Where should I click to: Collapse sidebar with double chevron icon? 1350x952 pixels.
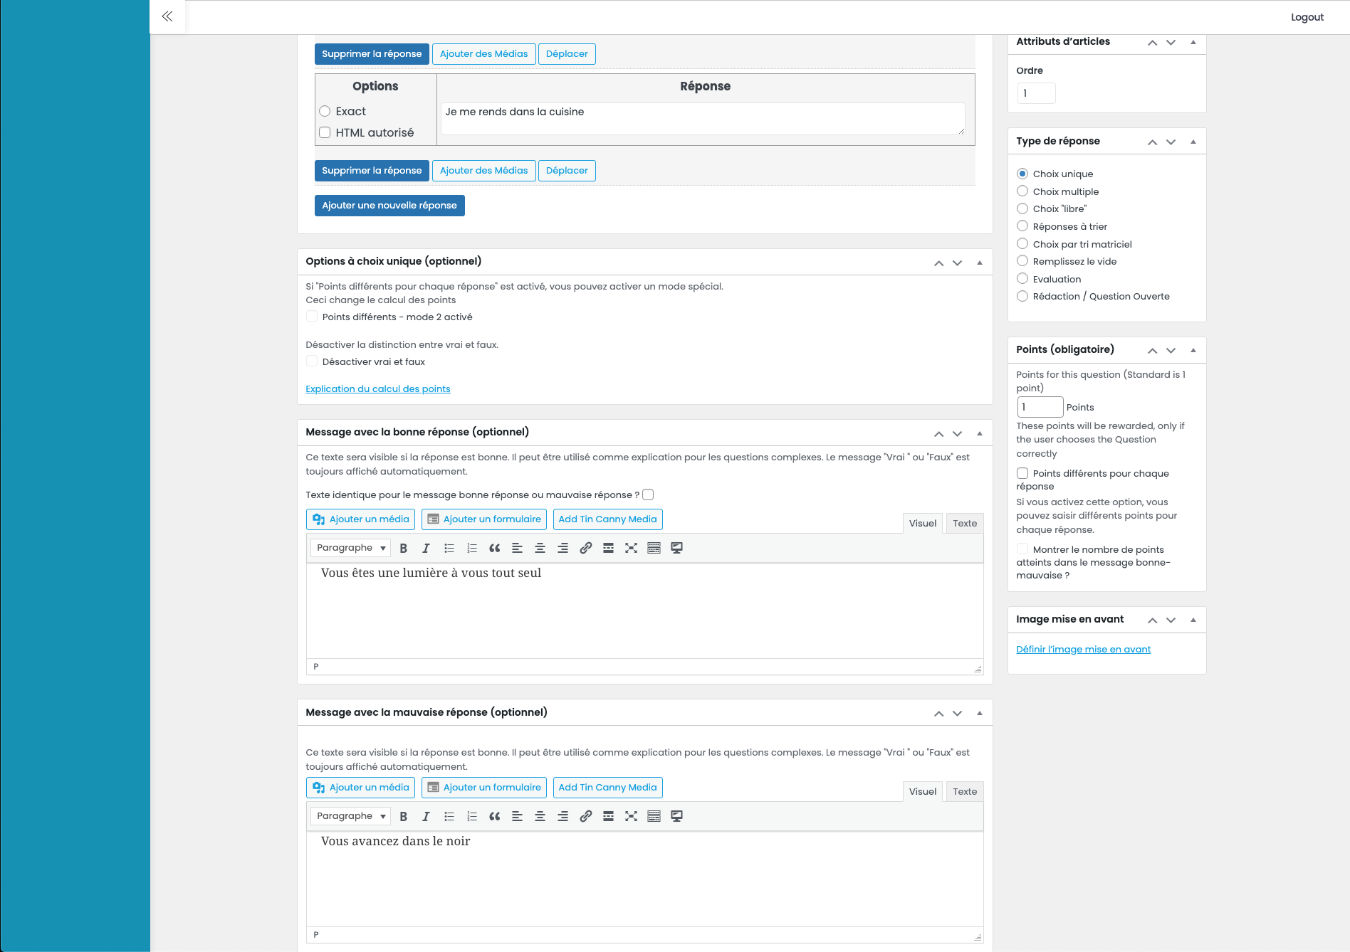167,16
